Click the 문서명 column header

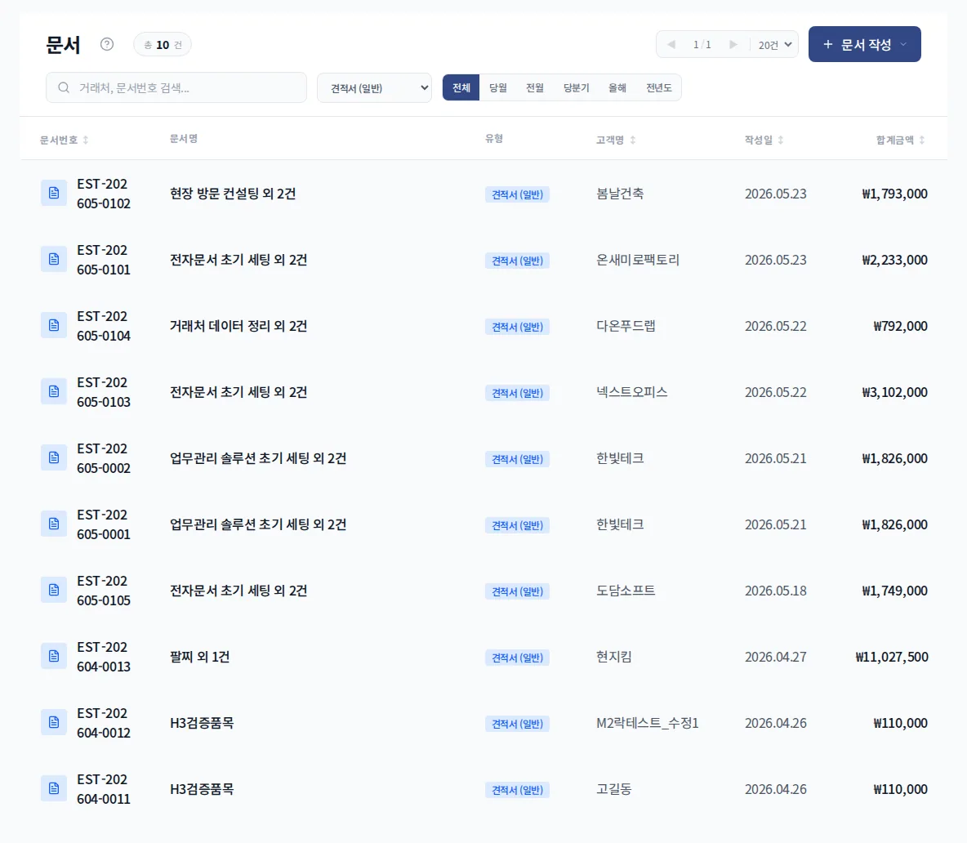pos(184,139)
